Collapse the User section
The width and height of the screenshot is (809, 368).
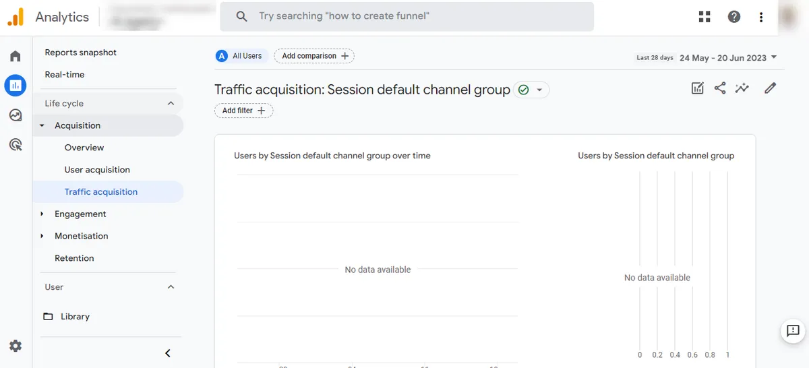click(171, 287)
